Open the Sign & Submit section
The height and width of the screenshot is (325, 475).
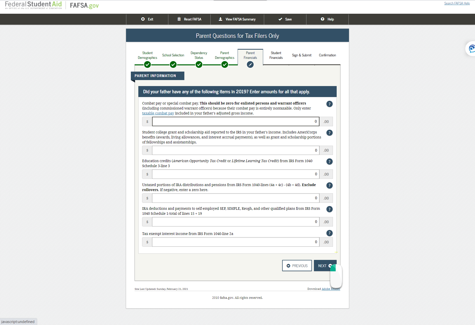tap(301, 55)
